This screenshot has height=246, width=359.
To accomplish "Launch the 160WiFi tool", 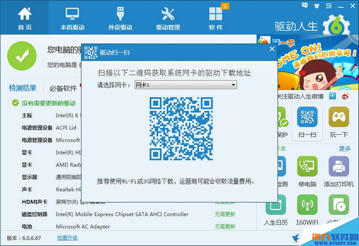I will click(x=307, y=210).
